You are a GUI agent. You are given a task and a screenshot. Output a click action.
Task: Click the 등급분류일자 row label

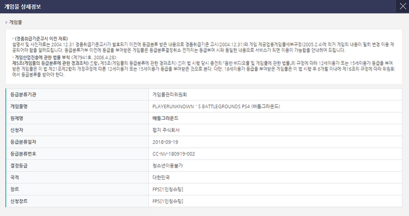click(x=23, y=142)
